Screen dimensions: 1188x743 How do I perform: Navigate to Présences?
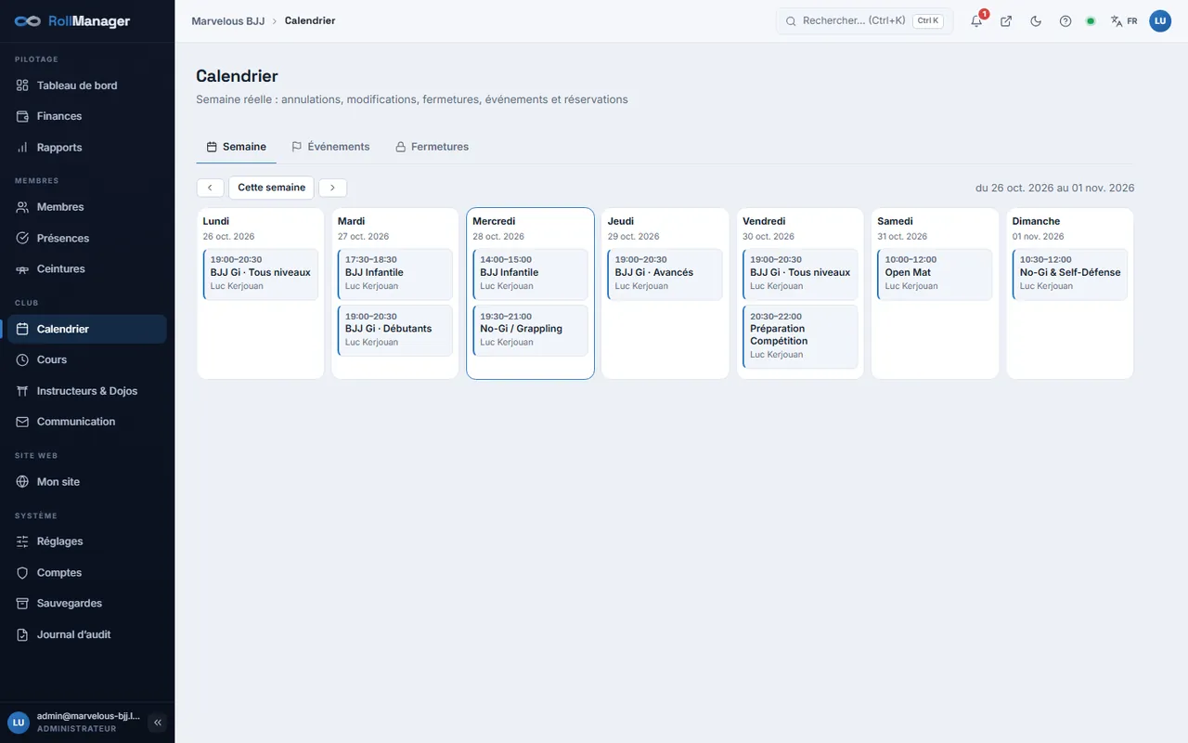[87, 239]
